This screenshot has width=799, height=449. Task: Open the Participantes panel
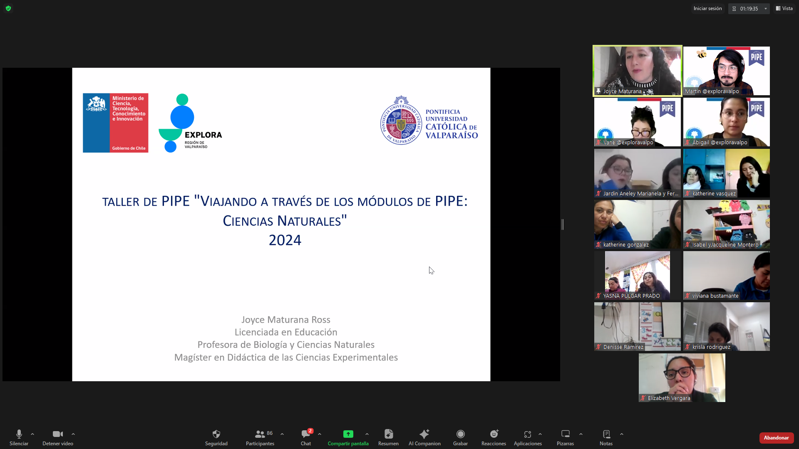click(260, 434)
